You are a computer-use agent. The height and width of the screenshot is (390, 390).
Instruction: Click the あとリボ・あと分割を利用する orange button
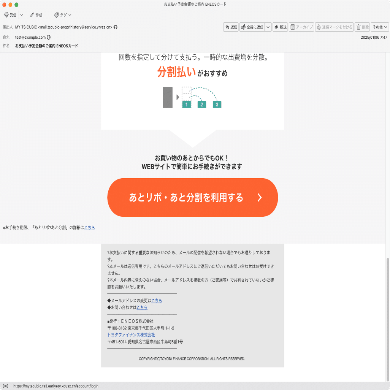pyautogui.click(x=193, y=197)
